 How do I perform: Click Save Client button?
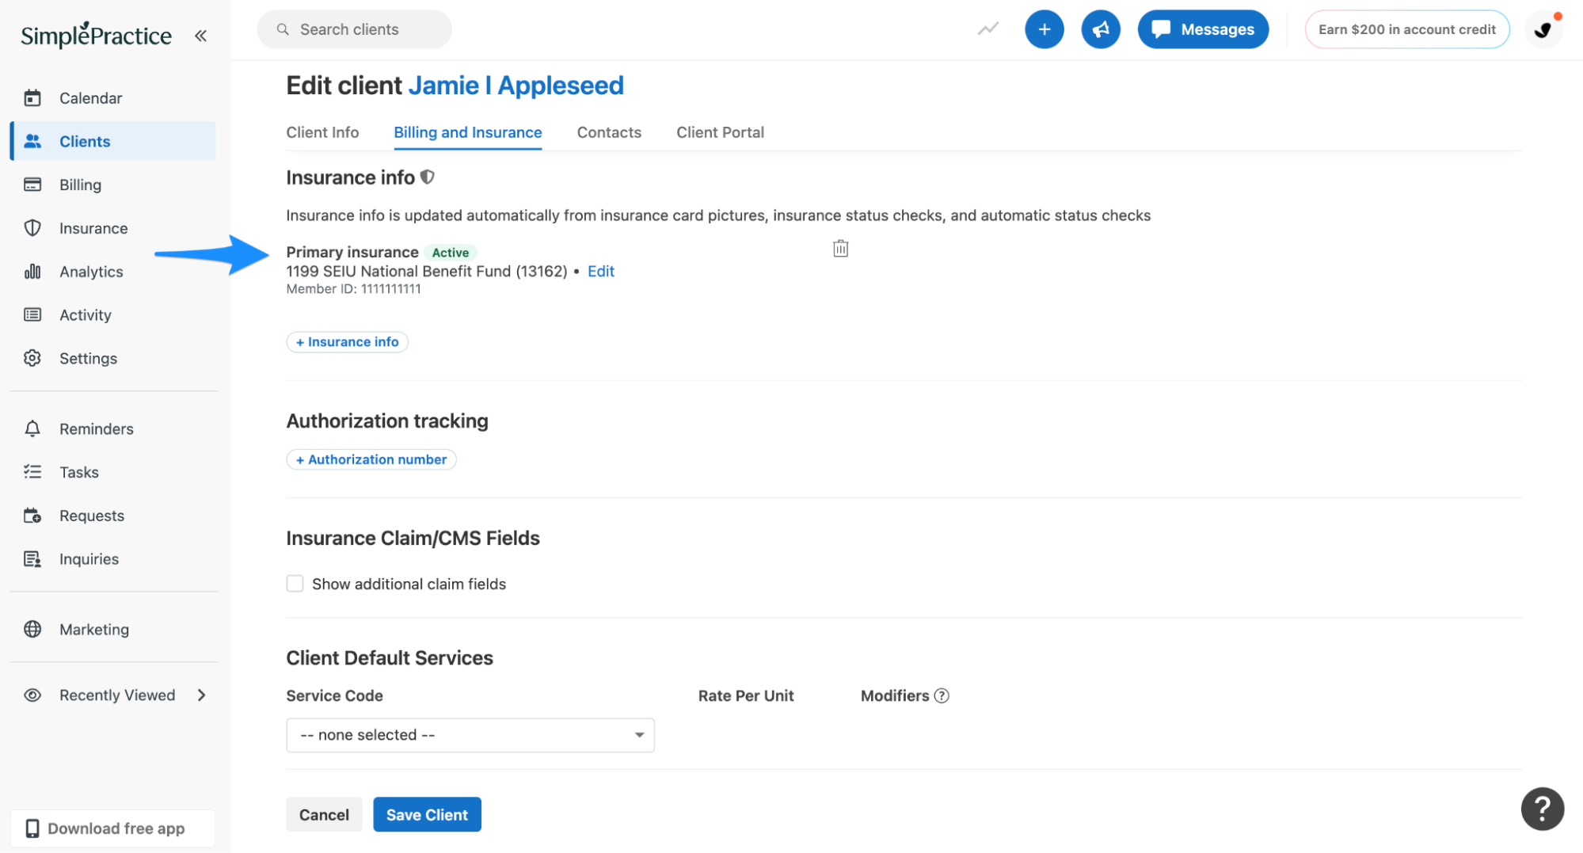pos(427,815)
